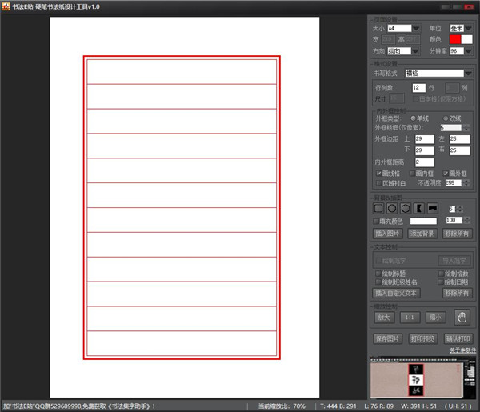
Task: Open the 单位 unit dropdown
Action: 468,29
